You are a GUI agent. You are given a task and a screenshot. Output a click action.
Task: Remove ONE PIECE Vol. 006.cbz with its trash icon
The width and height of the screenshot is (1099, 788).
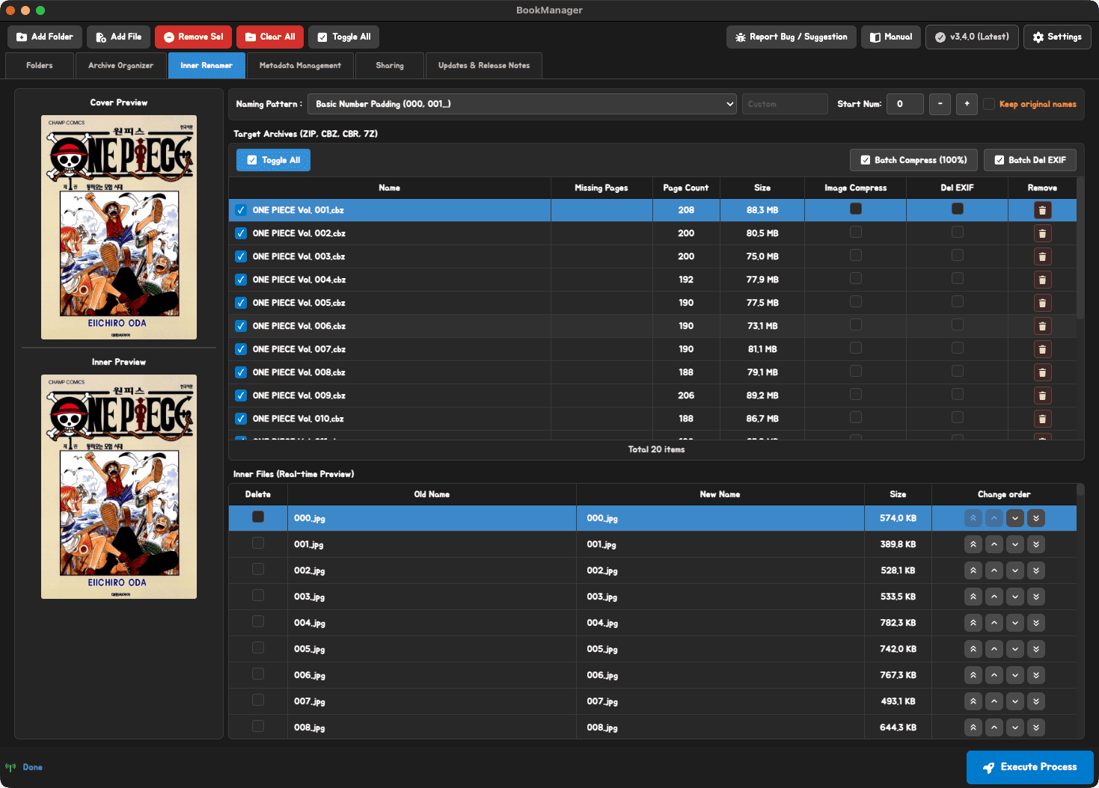pyautogui.click(x=1042, y=326)
